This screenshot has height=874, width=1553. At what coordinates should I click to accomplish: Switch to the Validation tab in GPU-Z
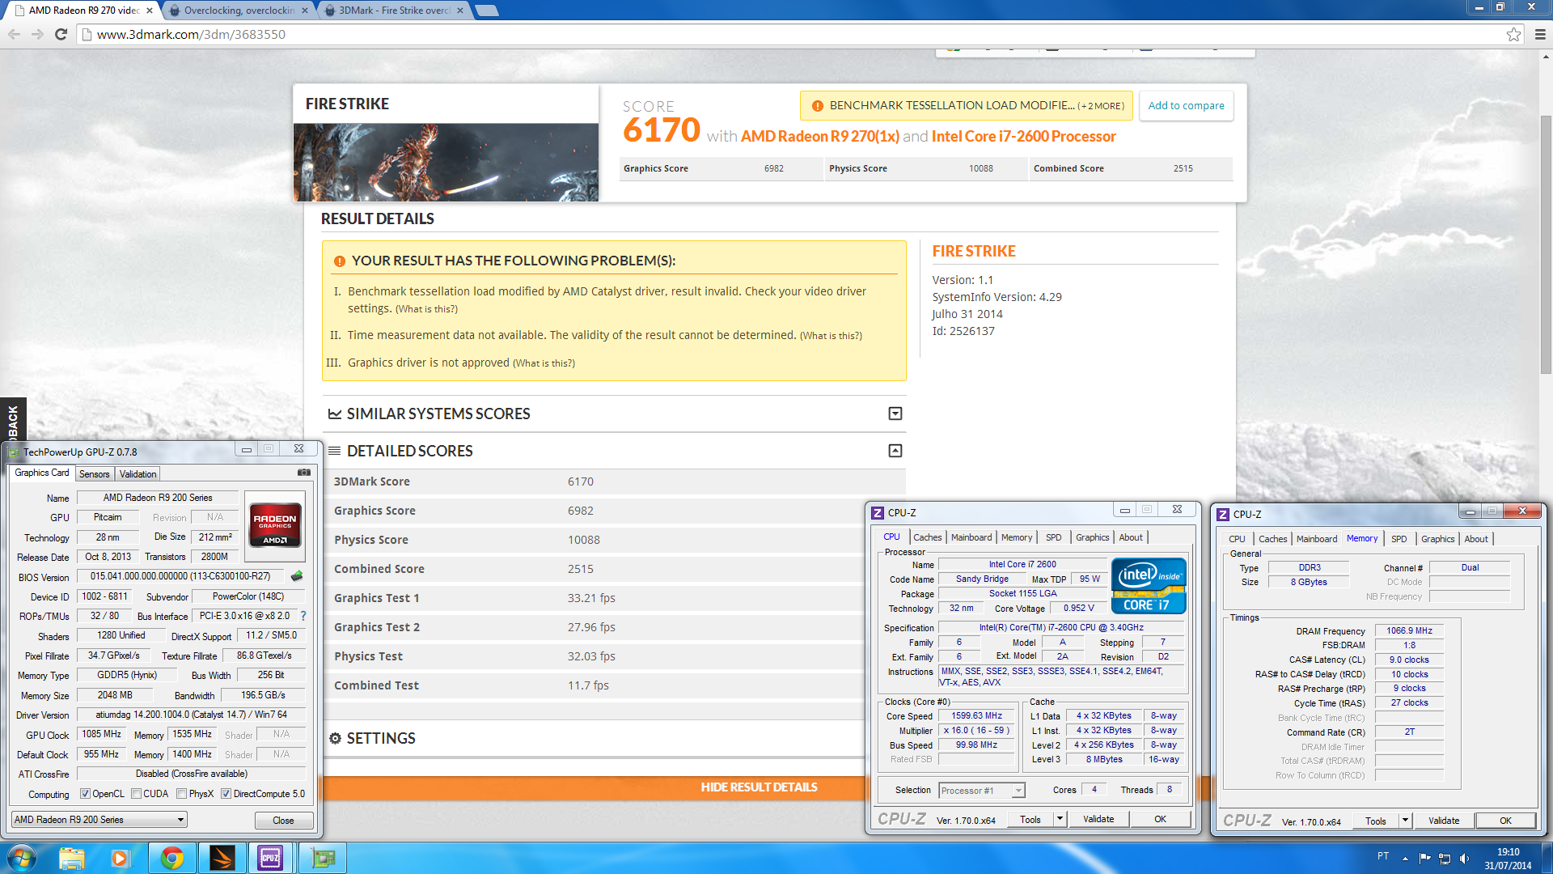pos(138,474)
